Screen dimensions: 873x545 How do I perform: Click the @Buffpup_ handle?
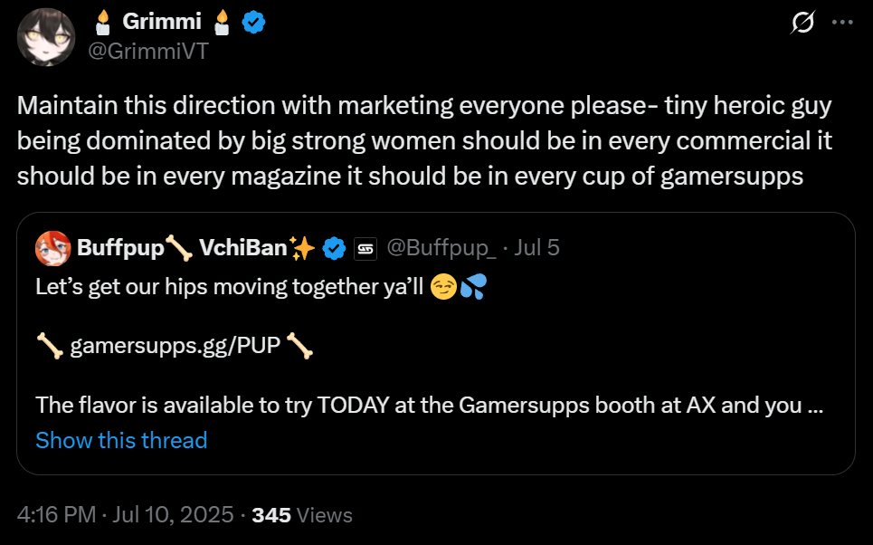tap(441, 247)
